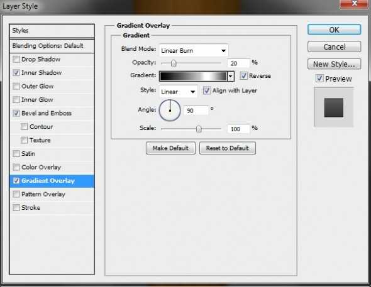Click the black-to-white gradient swatch
This screenshot has height=287, width=371.
[x=193, y=76]
